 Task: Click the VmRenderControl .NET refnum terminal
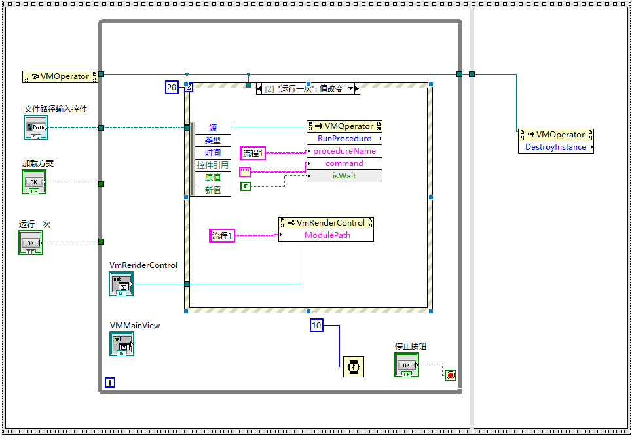121,283
